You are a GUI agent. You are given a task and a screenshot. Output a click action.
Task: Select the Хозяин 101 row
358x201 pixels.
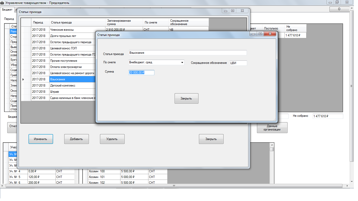click(104, 177)
